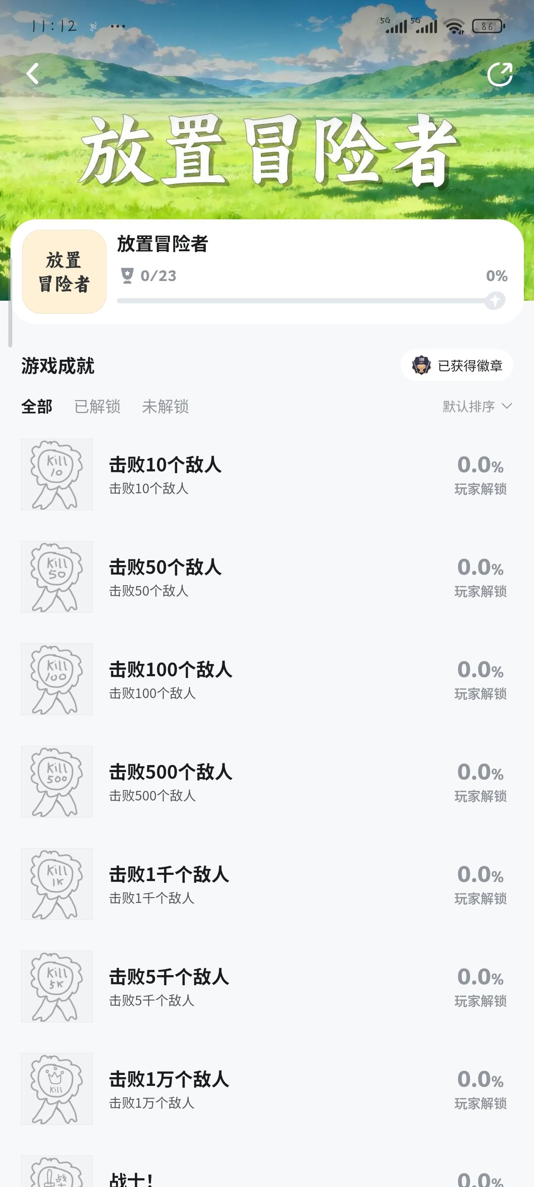Screen dimensions: 534x1187
Task: Switch to the 全部 tab
Action: tap(37, 407)
